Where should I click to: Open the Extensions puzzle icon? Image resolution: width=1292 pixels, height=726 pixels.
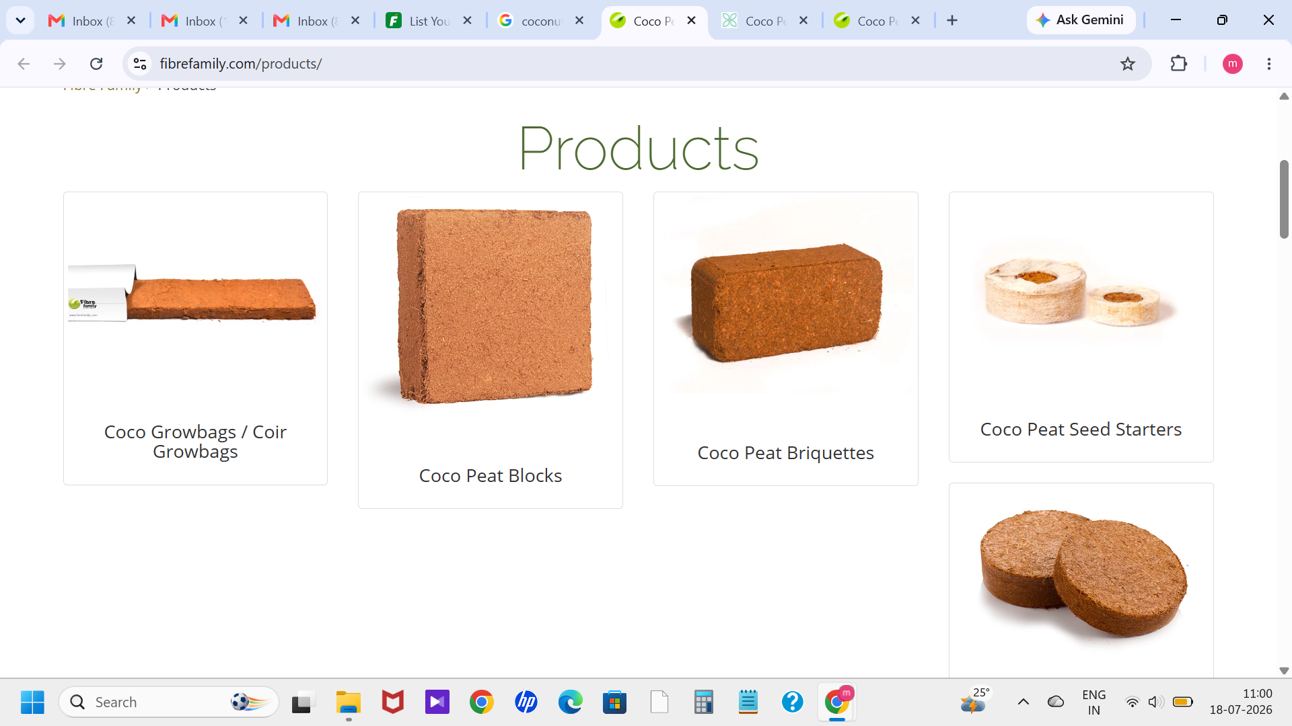[x=1179, y=64]
